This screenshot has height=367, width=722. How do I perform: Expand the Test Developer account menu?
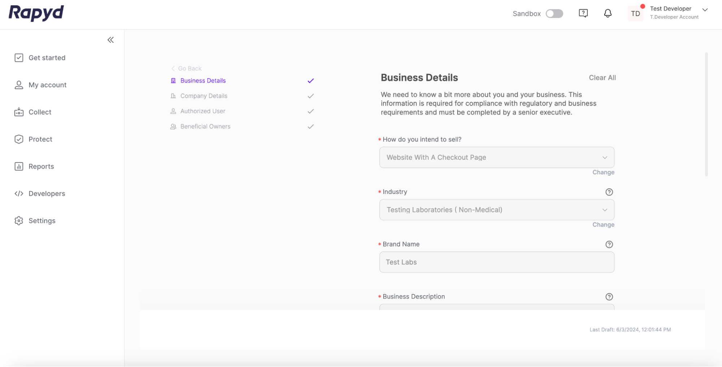[x=705, y=10]
